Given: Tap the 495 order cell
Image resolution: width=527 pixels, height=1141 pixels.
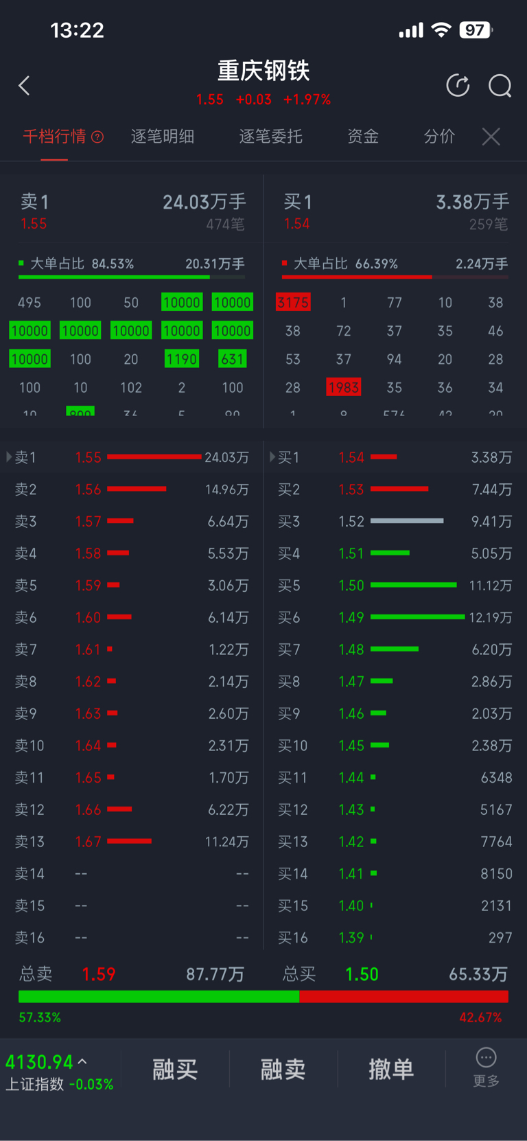Looking at the screenshot, I should 30,302.
